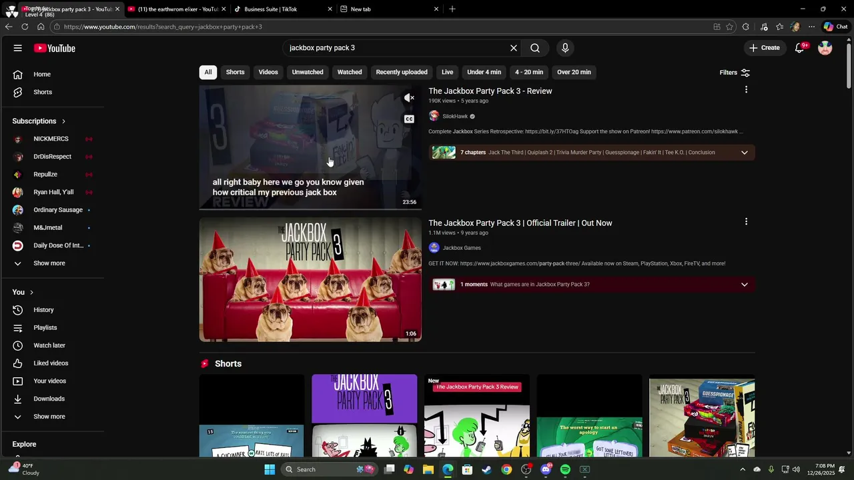Open the Jackbox Games channel link
This screenshot has width=854, height=480.
[x=462, y=248]
